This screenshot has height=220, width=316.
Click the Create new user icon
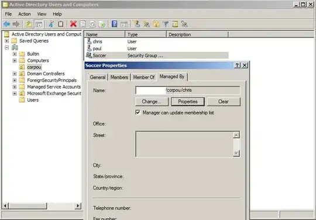point(138,24)
